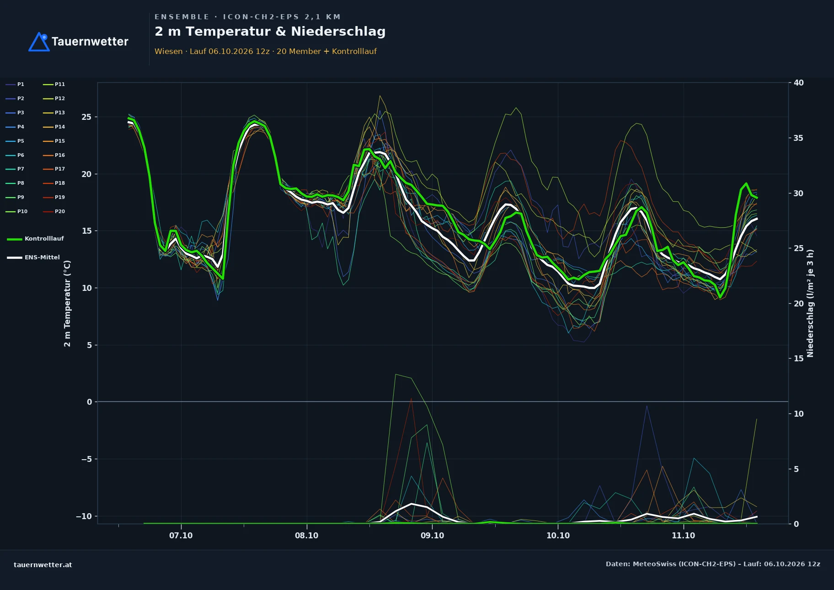
Task: Select the P8 legend entry
Action: tap(15, 183)
